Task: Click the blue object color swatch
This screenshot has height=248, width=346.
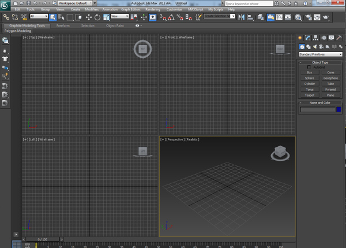Action: coord(339,109)
